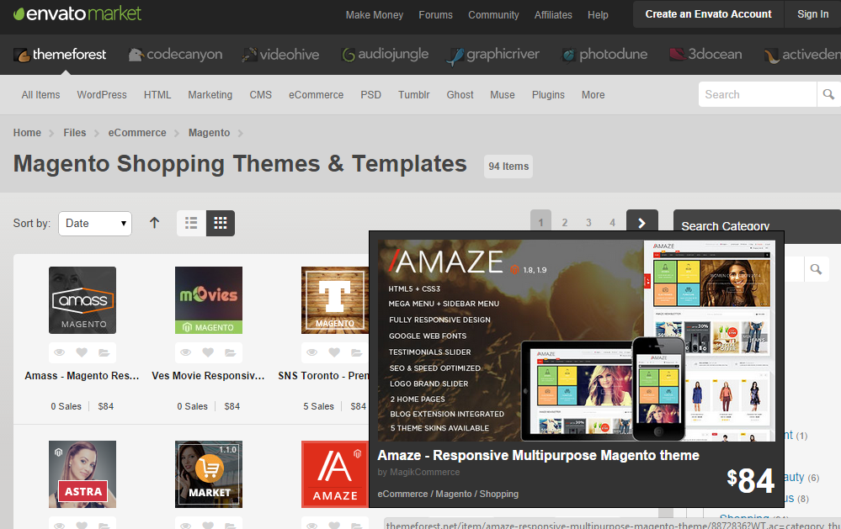Viewport: 841px width, 529px height.
Task: Favorite the Ves Movie theme
Action: (x=208, y=352)
